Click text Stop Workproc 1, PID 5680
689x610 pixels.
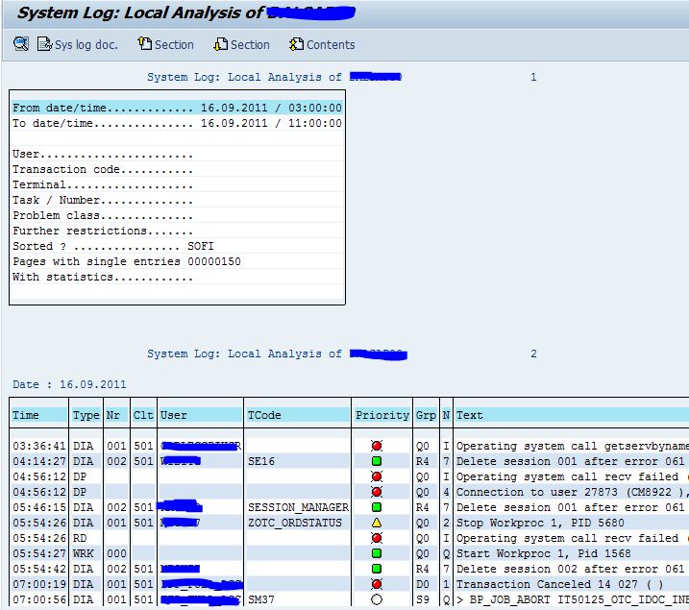coord(540,523)
